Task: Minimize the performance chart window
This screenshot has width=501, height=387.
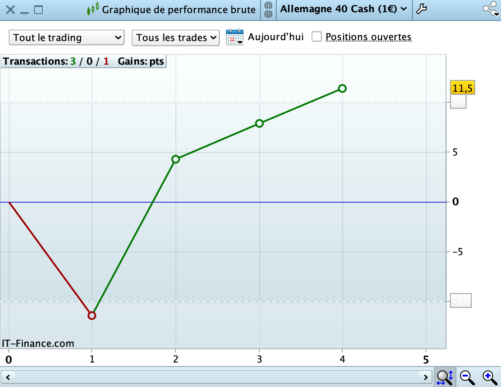Action: point(24,12)
